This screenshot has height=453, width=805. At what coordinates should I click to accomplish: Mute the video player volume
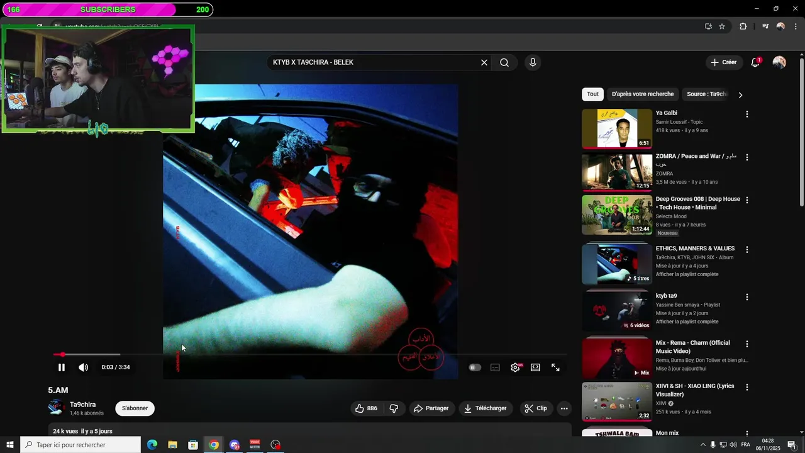[83, 367]
